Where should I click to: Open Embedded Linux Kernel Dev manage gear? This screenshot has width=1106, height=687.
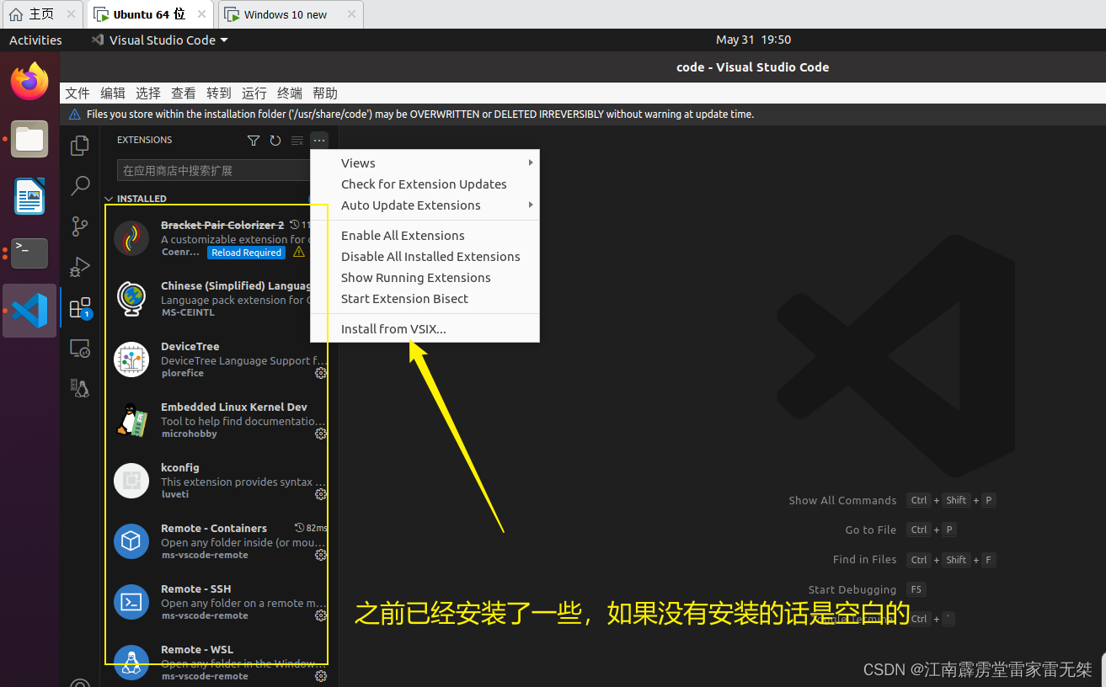[x=321, y=434]
